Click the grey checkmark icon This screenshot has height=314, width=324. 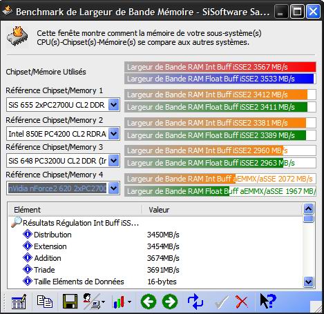coord(221,302)
